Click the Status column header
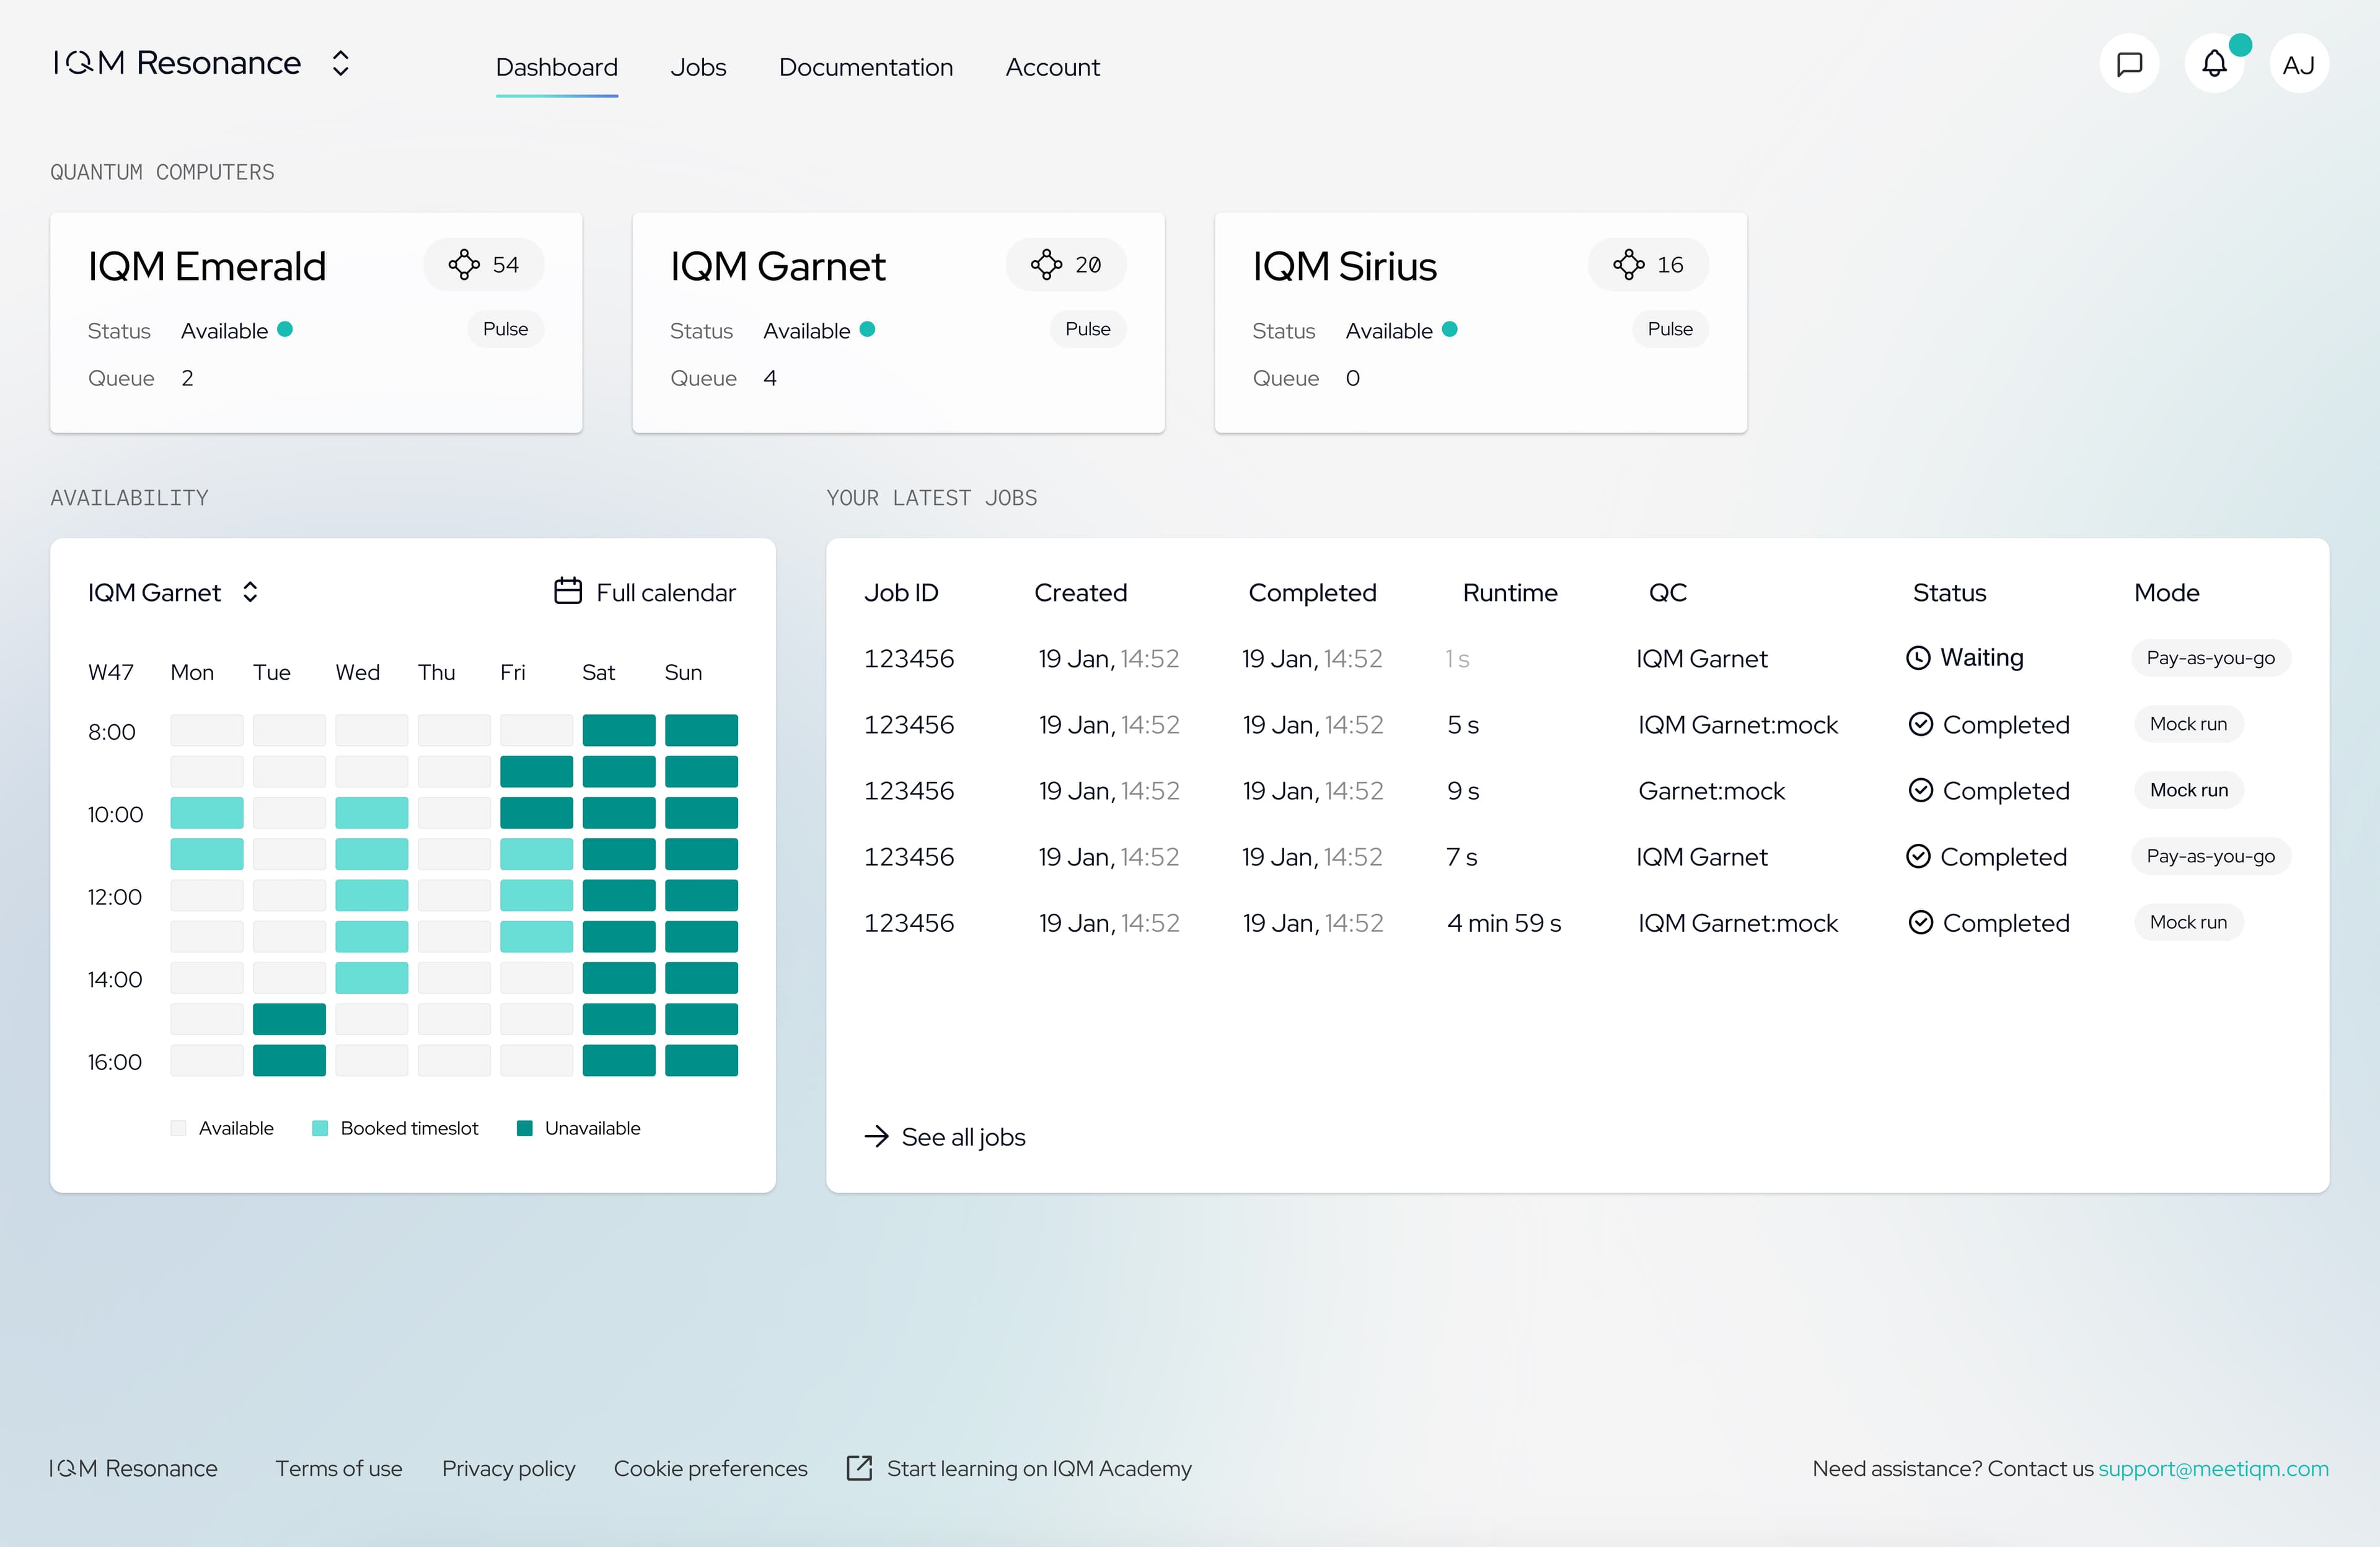Viewport: 2380px width, 1547px height. click(x=1949, y=592)
